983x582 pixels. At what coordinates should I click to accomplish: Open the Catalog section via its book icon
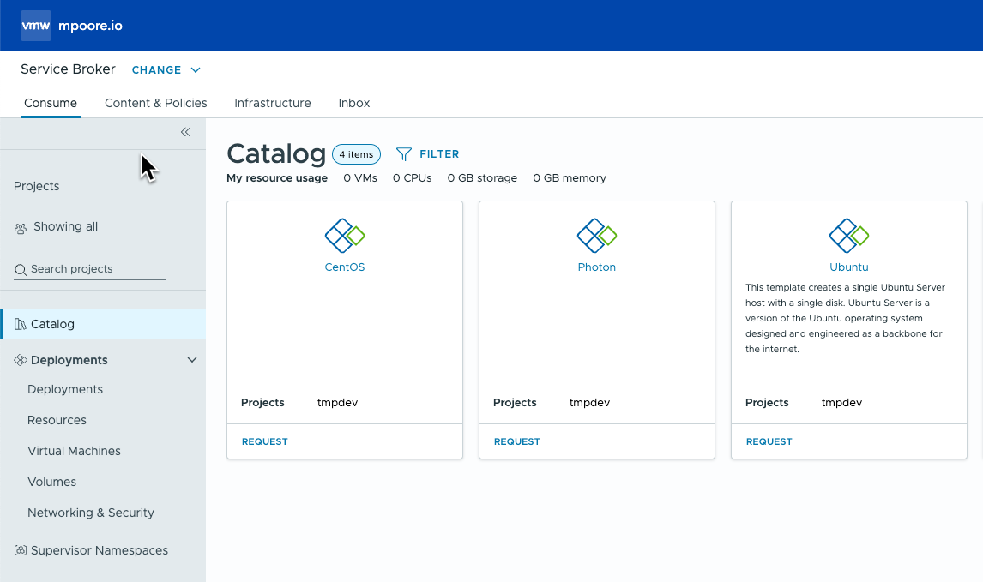[x=19, y=324]
